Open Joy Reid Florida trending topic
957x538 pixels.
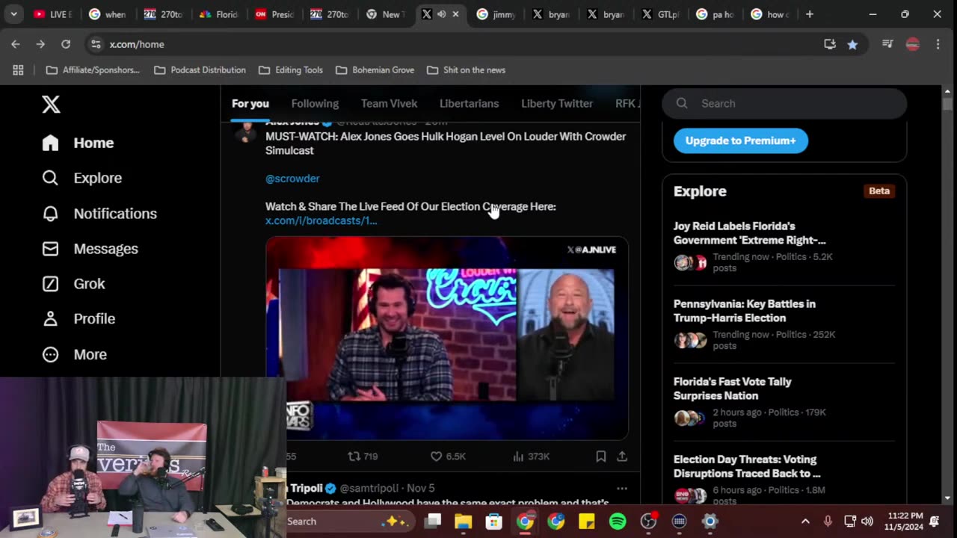[x=784, y=247]
